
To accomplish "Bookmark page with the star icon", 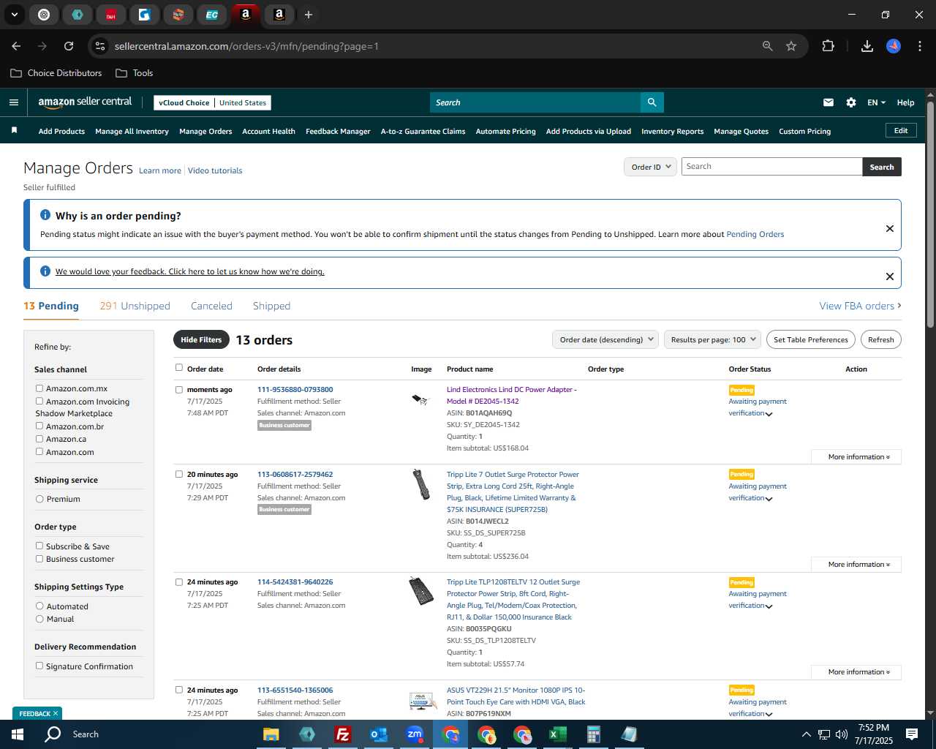I will [791, 46].
